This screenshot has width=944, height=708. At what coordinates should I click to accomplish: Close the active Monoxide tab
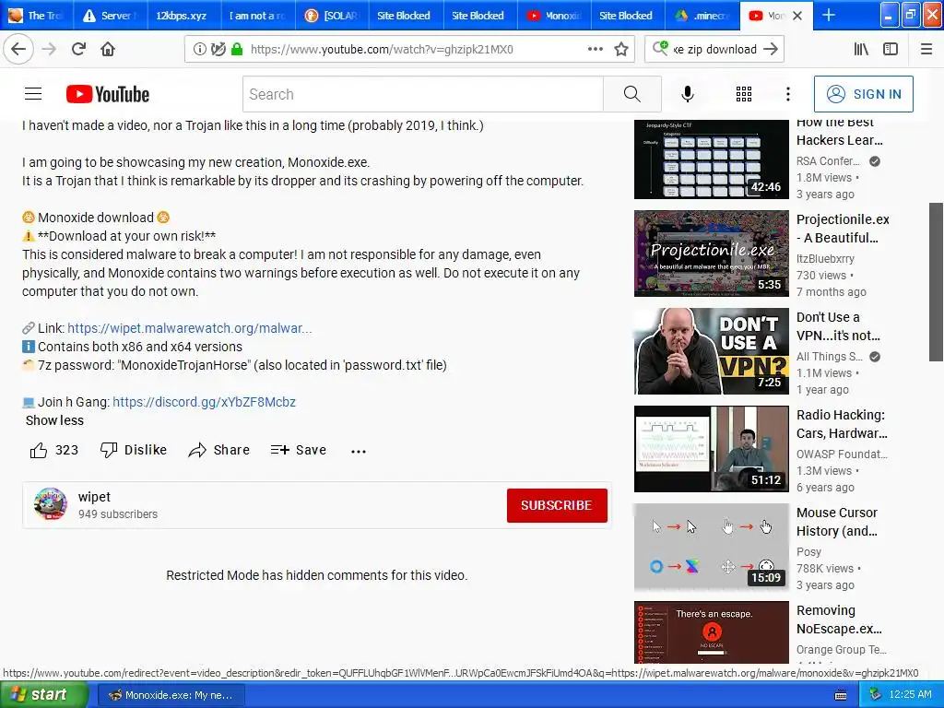797,16
